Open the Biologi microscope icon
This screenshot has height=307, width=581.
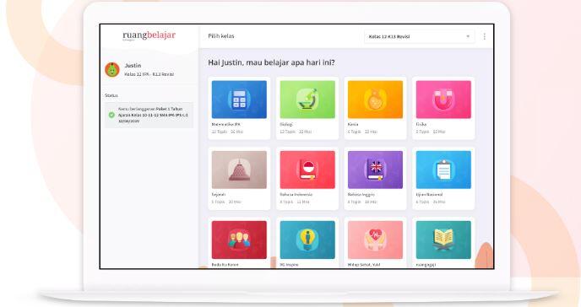307,100
